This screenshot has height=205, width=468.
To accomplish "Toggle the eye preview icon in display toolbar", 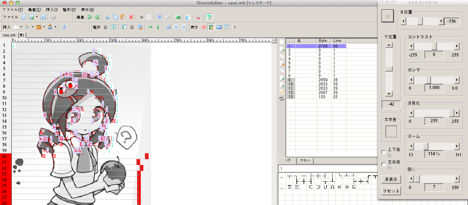I will coord(235,27).
